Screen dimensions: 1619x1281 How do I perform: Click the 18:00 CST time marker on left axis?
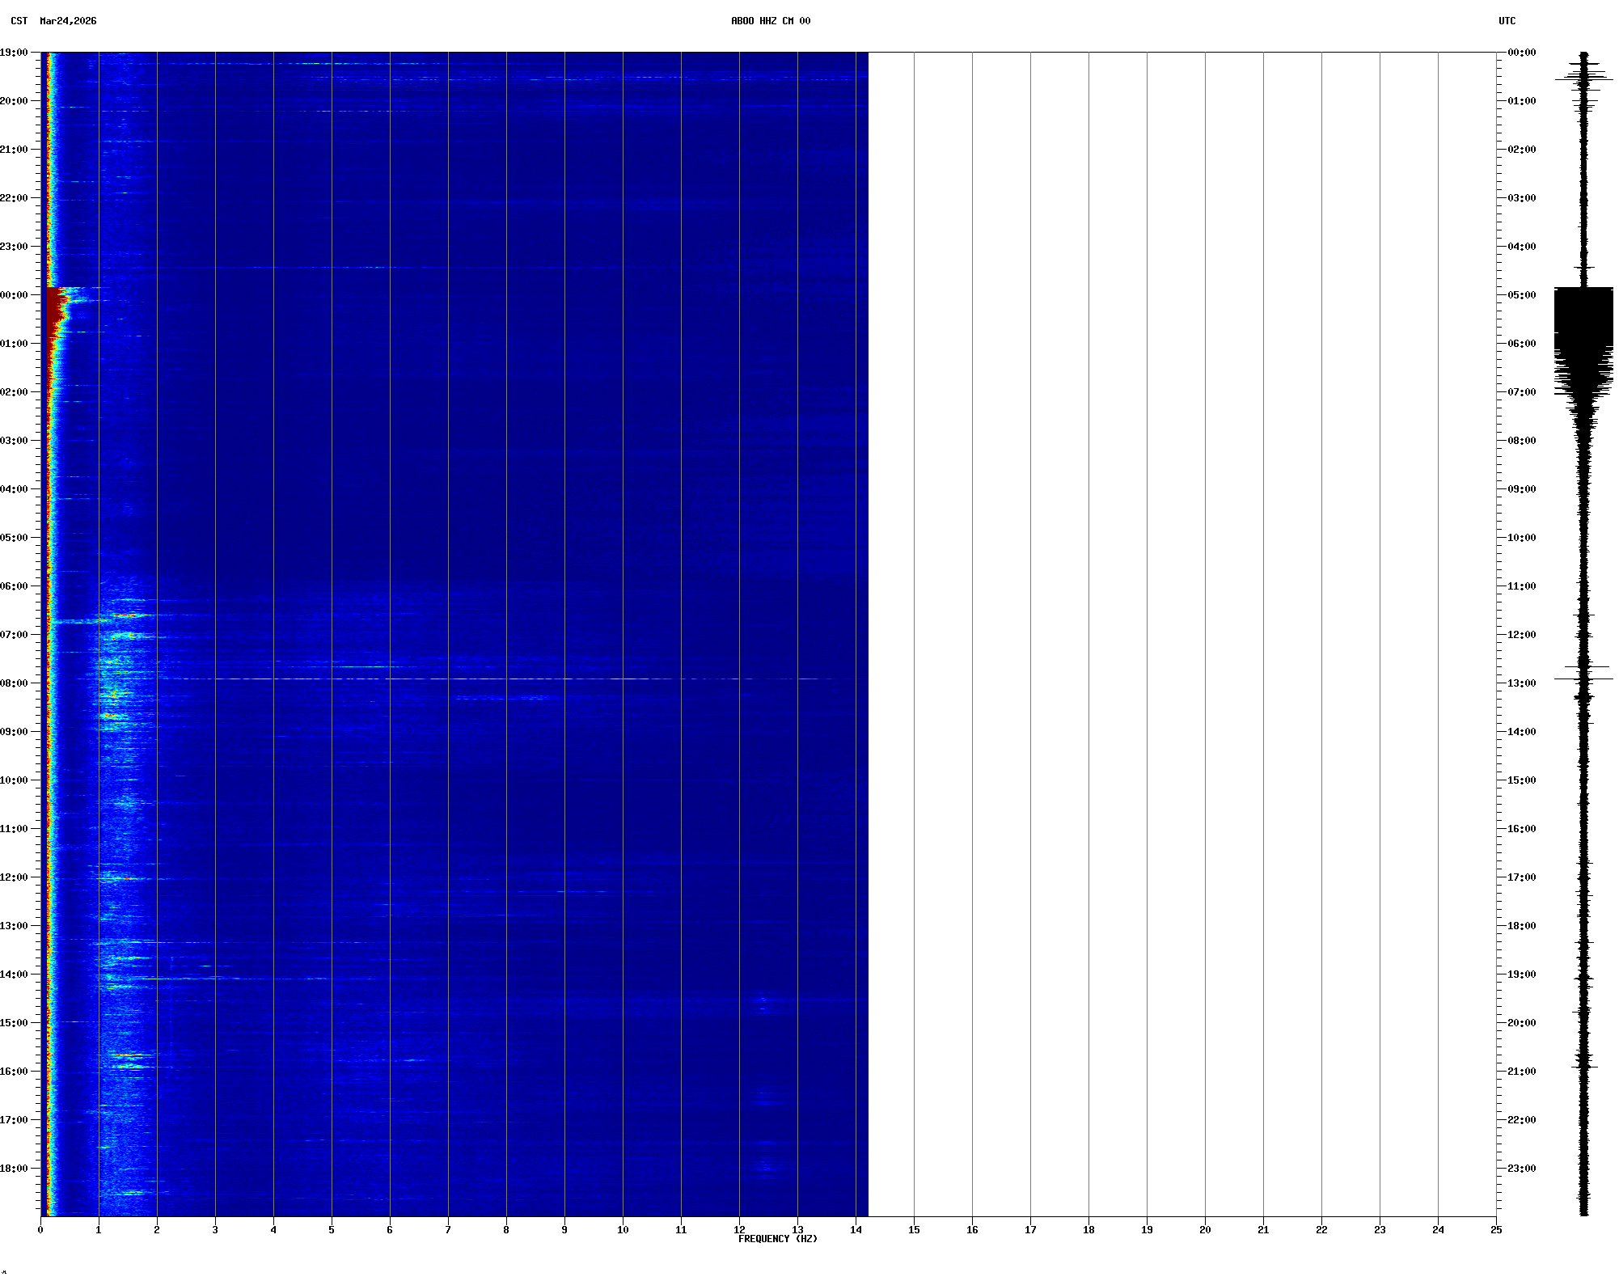coord(15,1169)
